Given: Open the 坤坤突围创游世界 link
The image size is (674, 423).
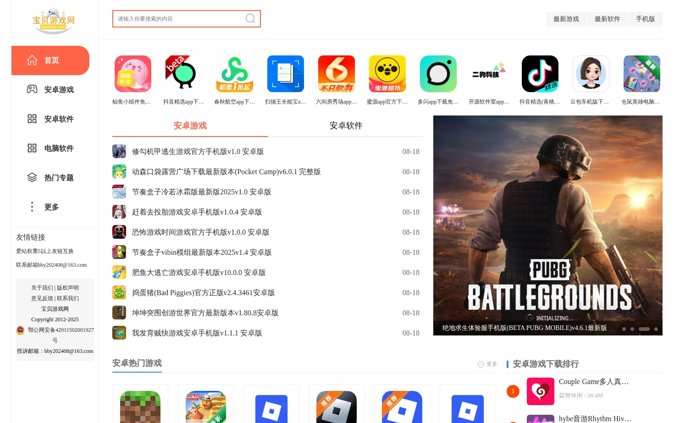Looking at the screenshot, I should pyautogui.click(x=205, y=313).
